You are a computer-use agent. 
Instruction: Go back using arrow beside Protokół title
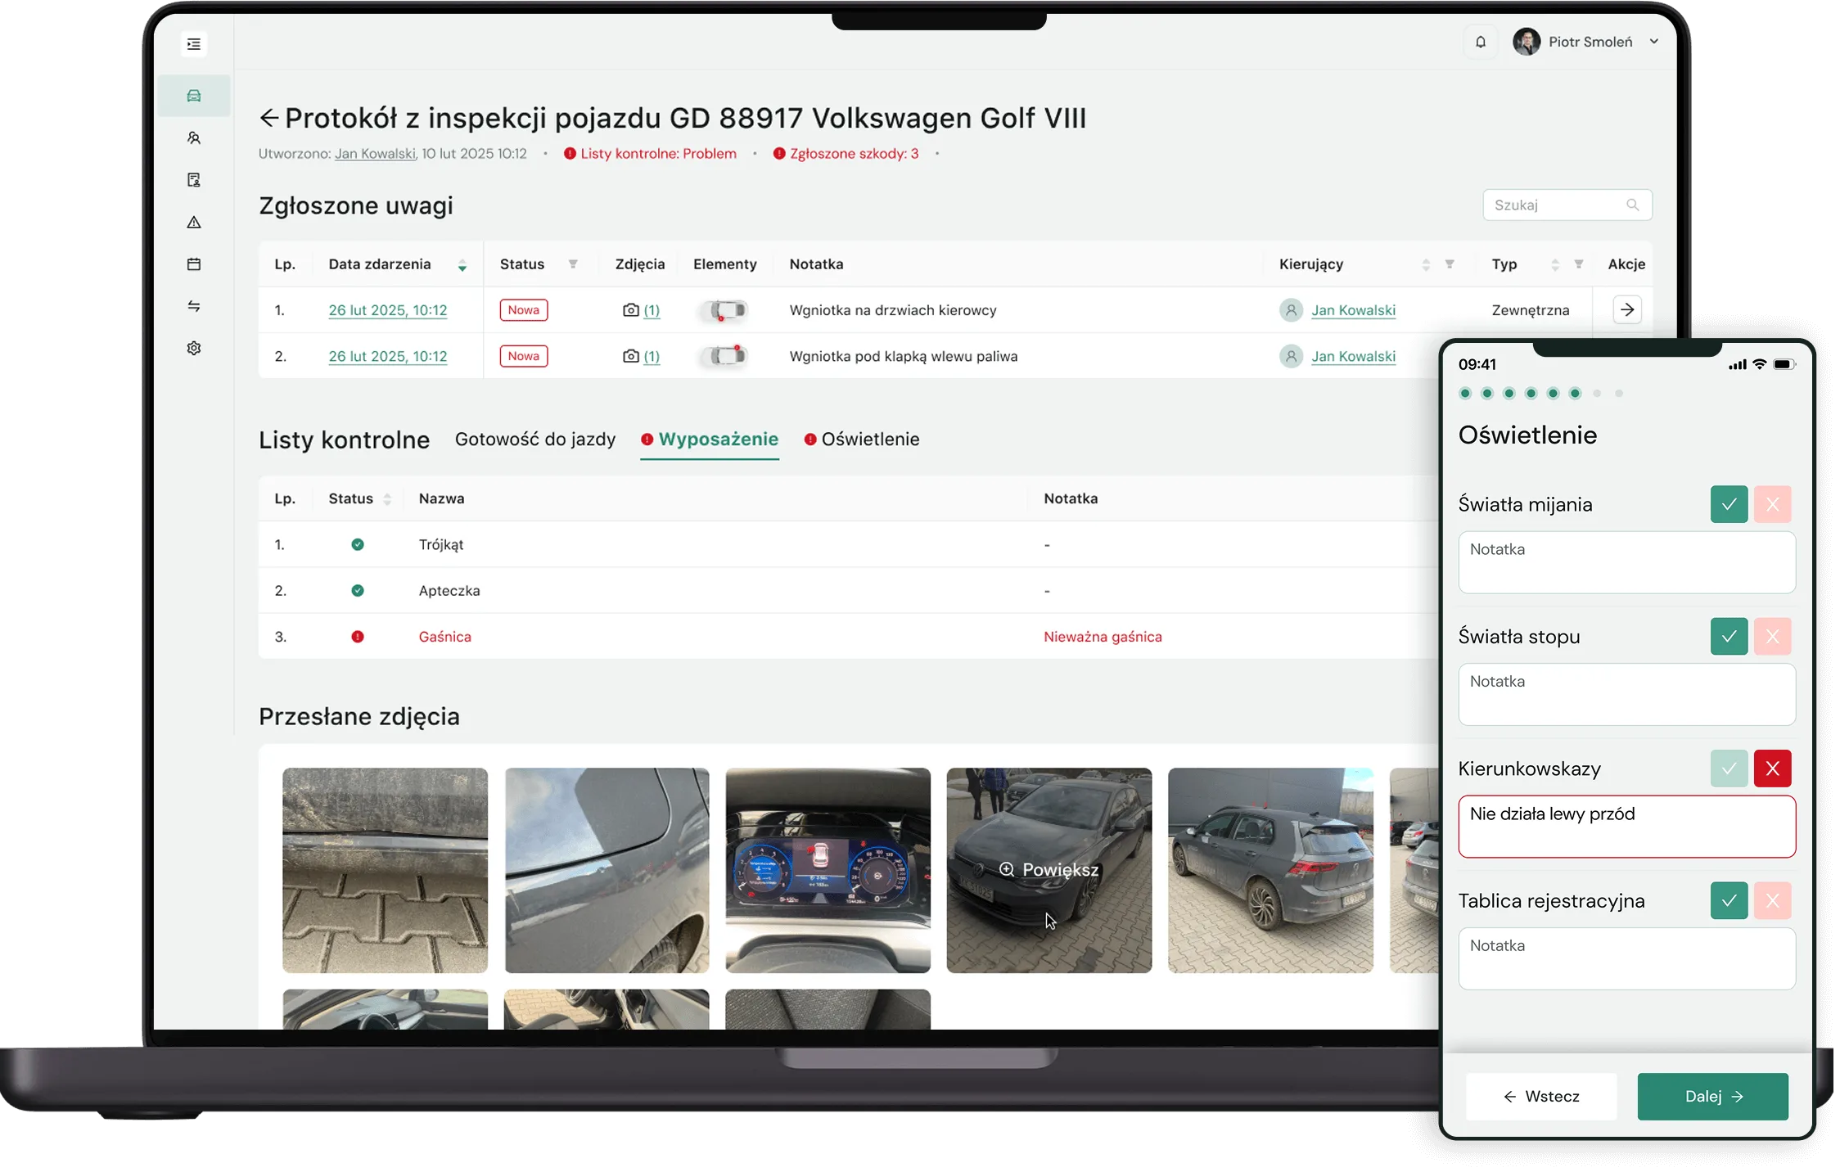click(269, 118)
